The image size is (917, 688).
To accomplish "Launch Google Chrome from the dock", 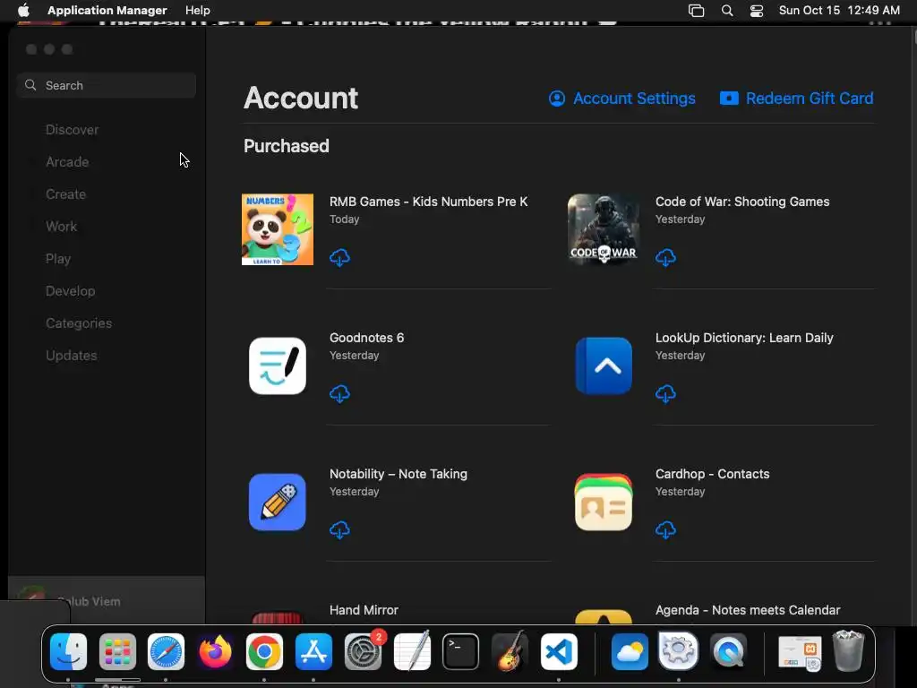I will tap(264, 651).
